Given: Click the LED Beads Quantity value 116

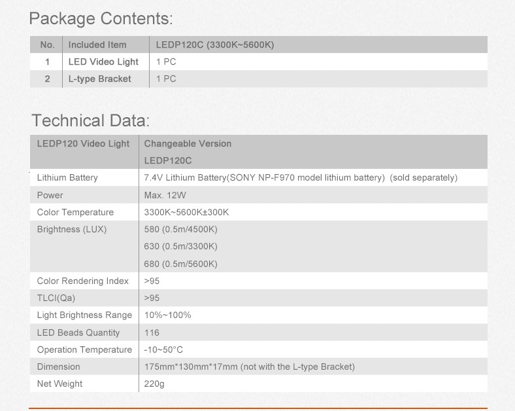Looking at the screenshot, I should pos(152,332).
